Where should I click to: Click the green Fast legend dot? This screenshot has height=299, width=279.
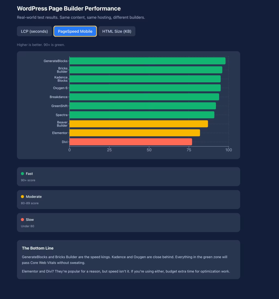[x=23, y=173]
